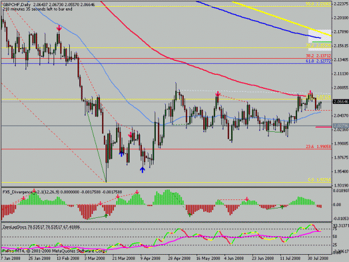
Task: Click the '13 Feb 2008' date label
Action: 68,259
